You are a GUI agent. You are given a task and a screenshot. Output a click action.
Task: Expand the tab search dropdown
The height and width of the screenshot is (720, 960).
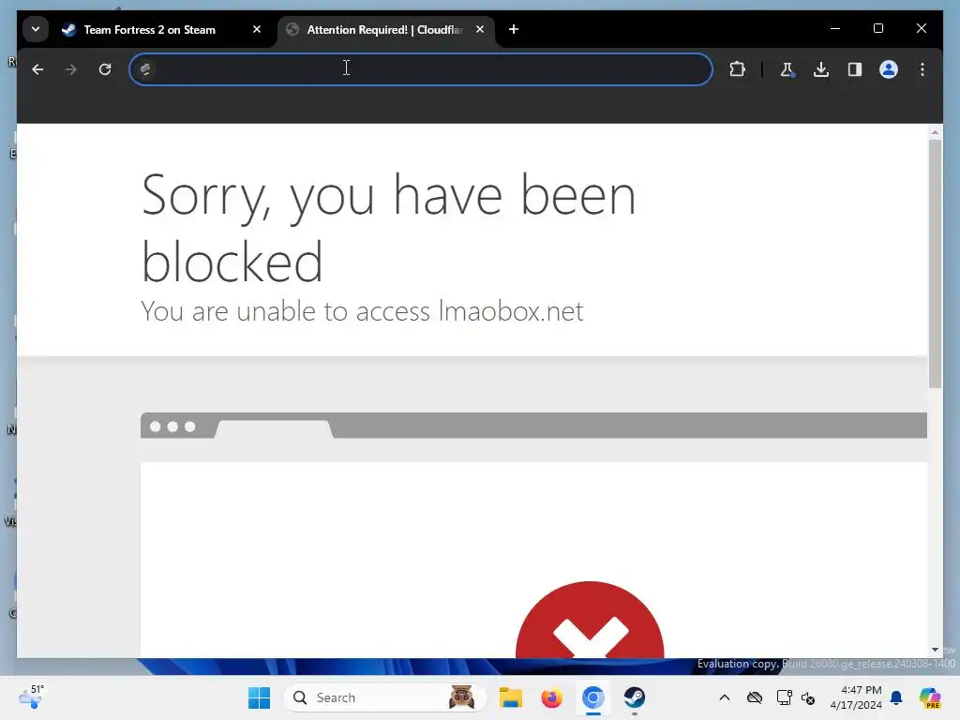click(36, 29)
